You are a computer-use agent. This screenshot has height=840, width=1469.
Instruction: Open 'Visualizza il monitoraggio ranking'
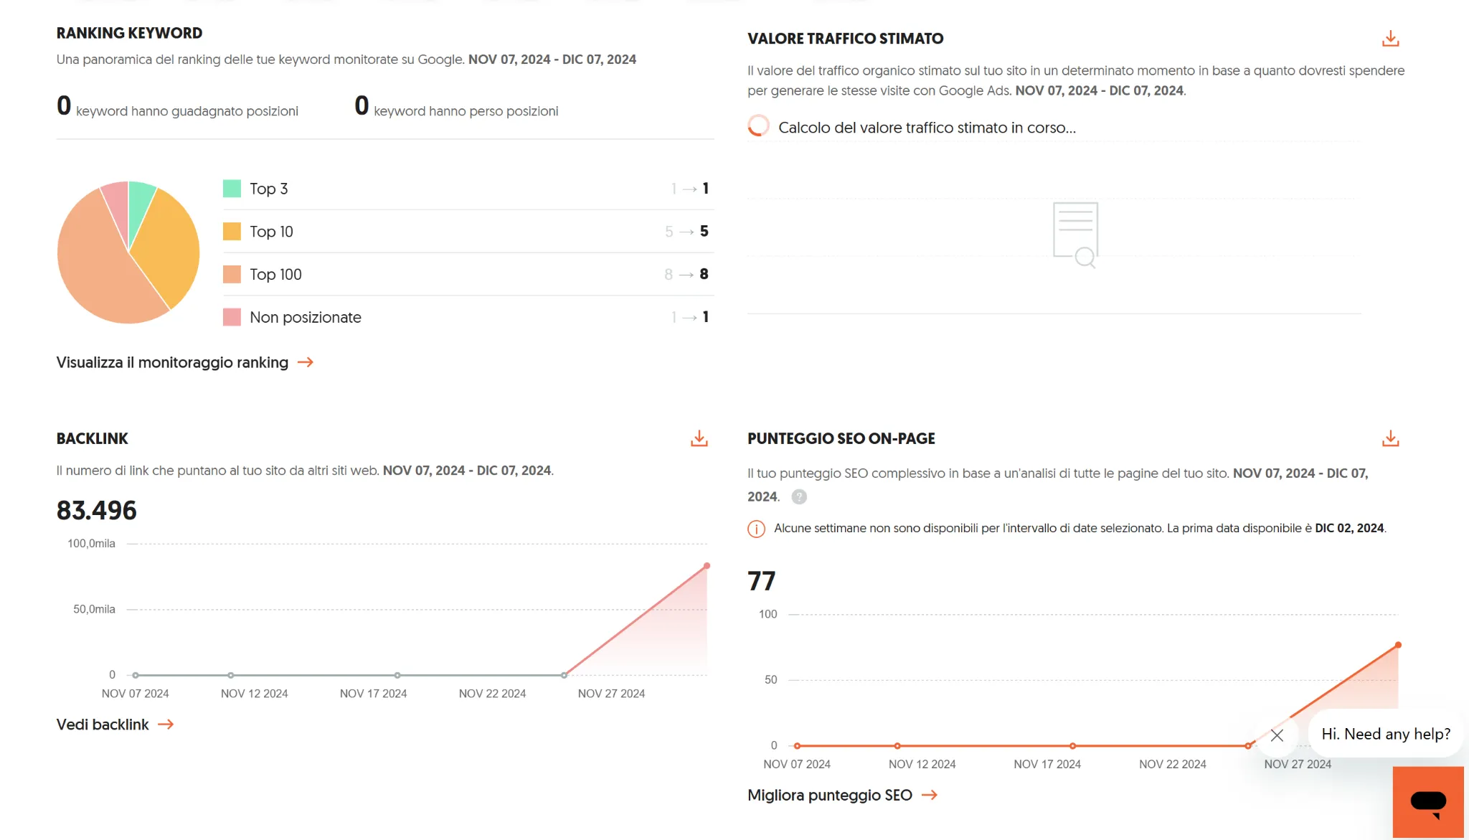pos(171,362)
